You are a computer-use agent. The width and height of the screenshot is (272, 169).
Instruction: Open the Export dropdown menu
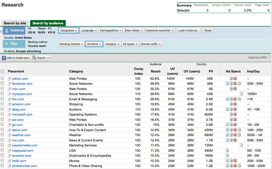[41, 58]
